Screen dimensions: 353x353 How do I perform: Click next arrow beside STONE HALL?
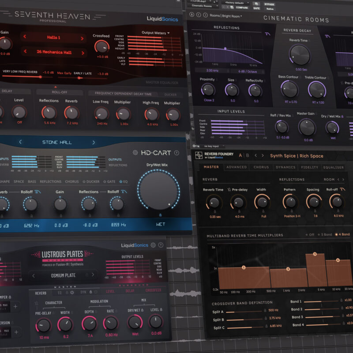(x=94, y=142)
